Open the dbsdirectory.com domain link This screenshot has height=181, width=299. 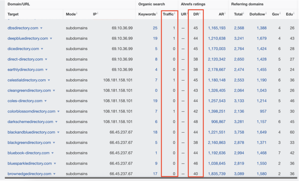click(23, 28)
